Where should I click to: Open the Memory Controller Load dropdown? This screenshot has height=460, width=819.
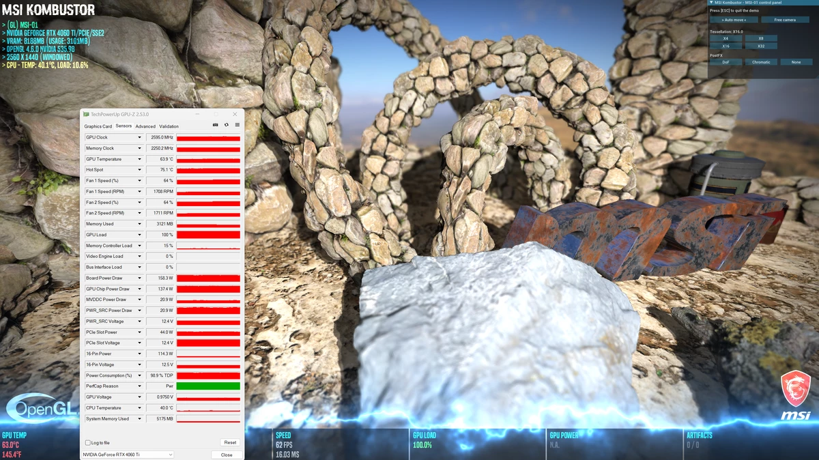pyautogui.click(x=140, y=246)
